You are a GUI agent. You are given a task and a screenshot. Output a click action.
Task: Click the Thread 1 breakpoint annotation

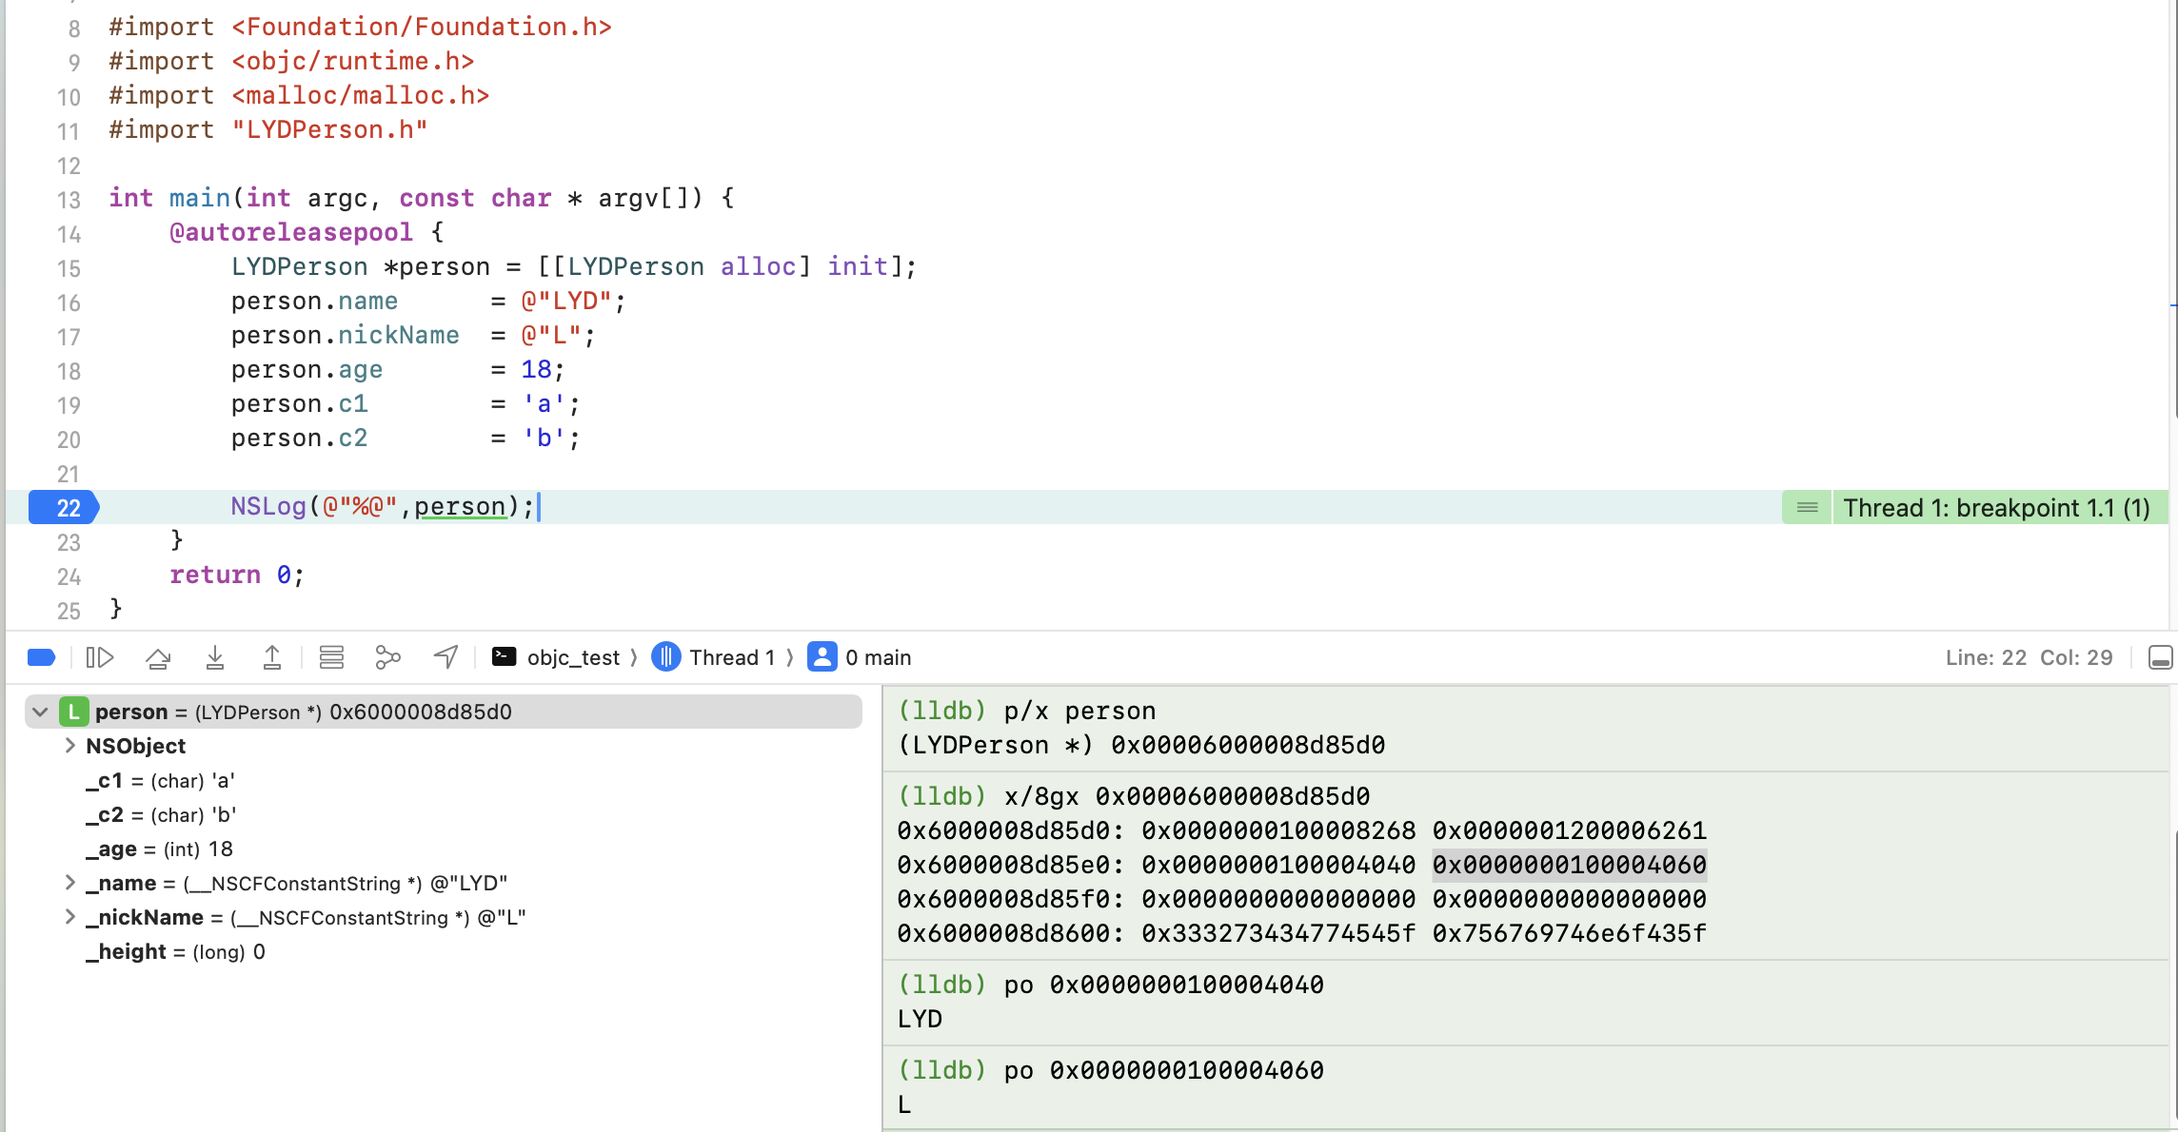[1996, 508]
